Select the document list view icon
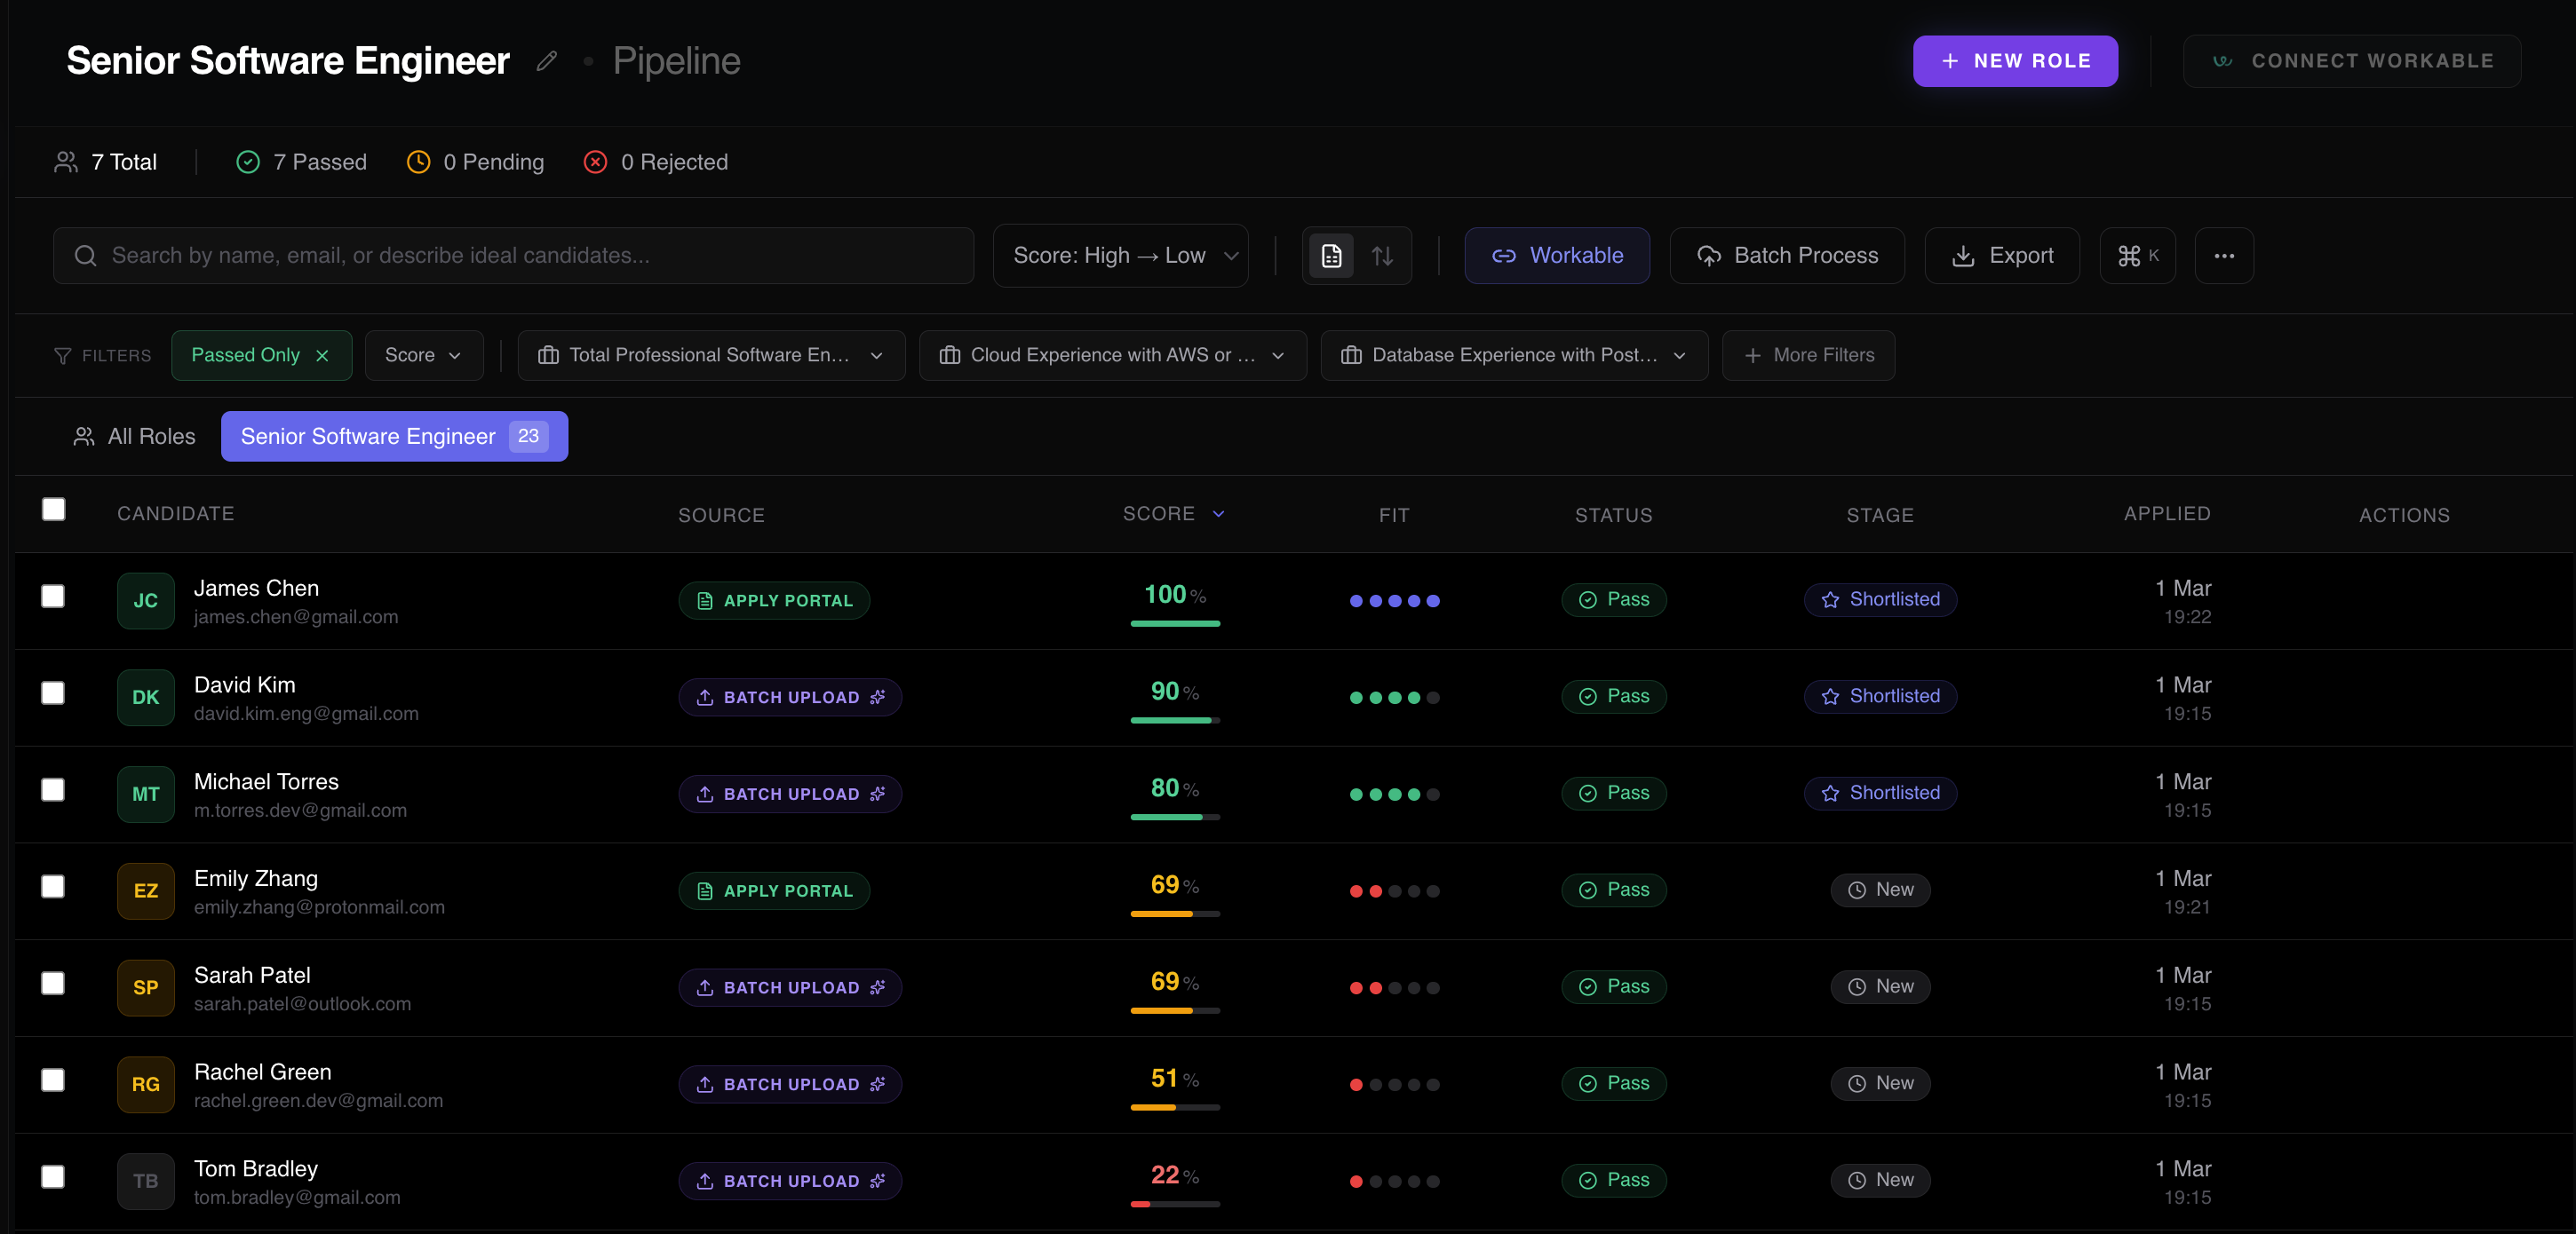This screenshot has height=1234, width=2576. 1330,256
